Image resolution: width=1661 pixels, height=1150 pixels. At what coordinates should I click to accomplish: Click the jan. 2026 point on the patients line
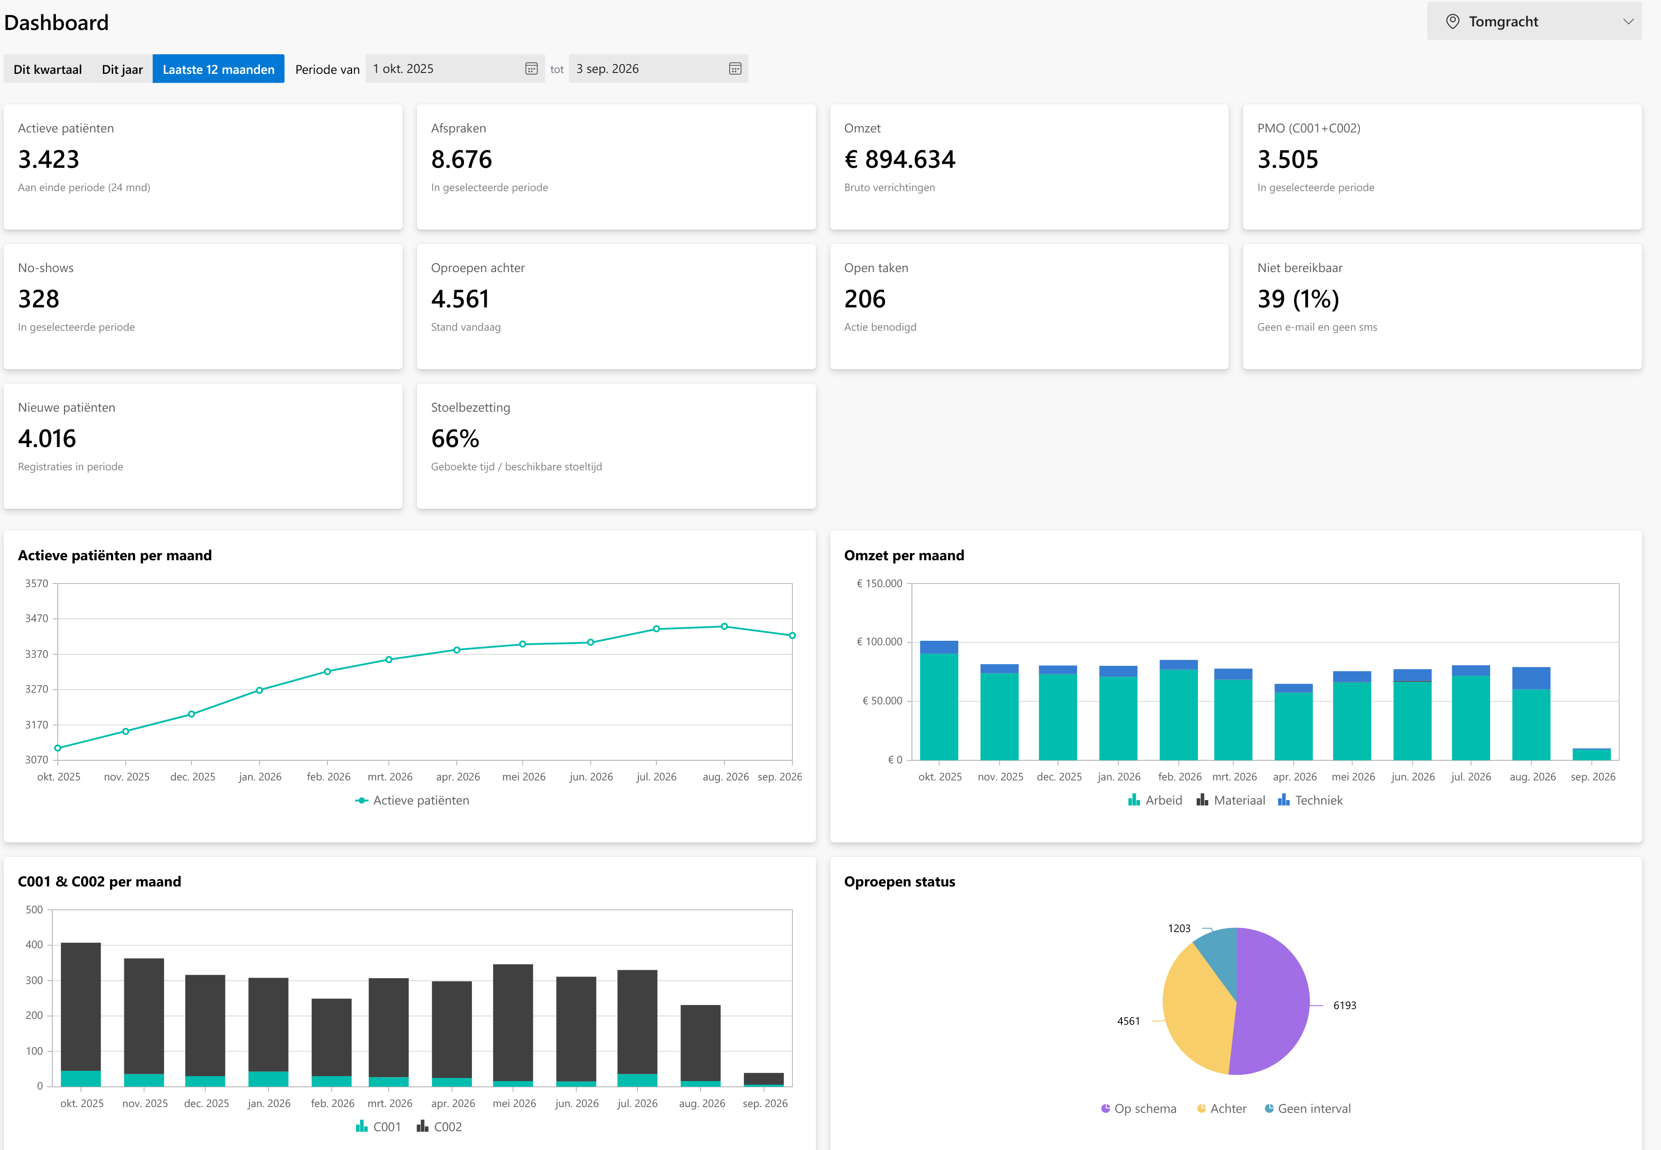coord(259,690)
